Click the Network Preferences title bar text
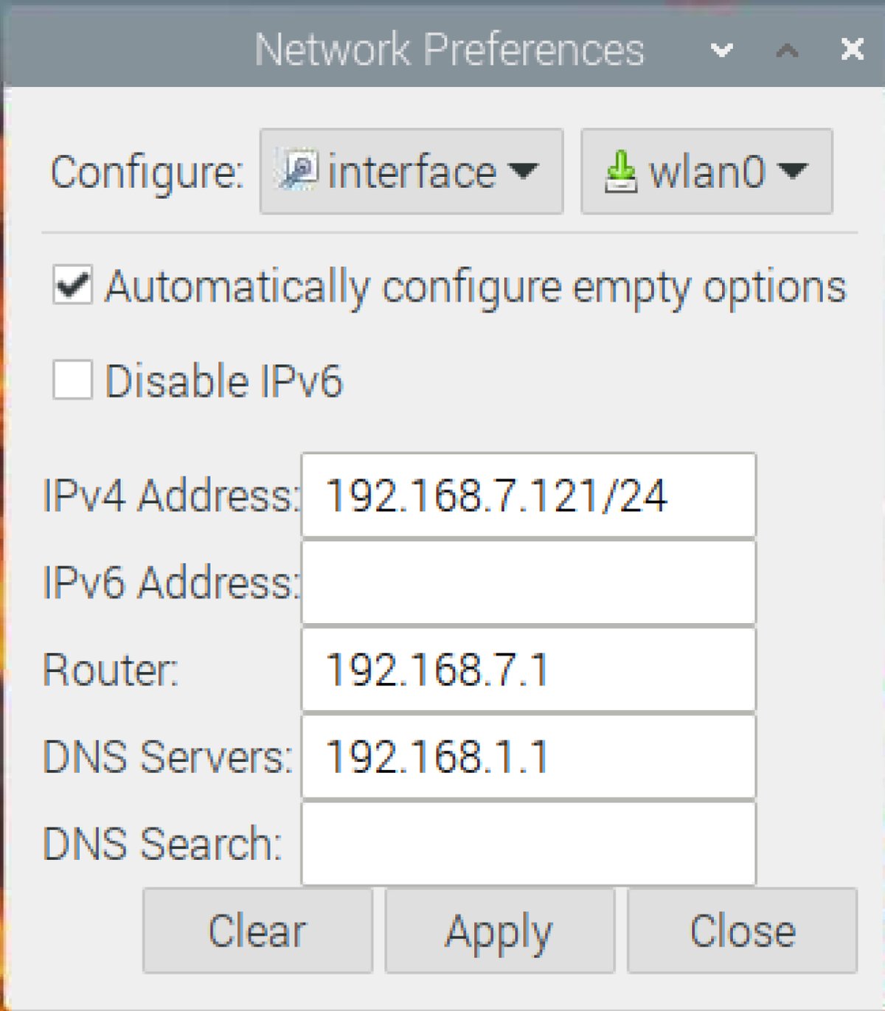Viewport: 885px width, 1011px height. coord(449,50)
